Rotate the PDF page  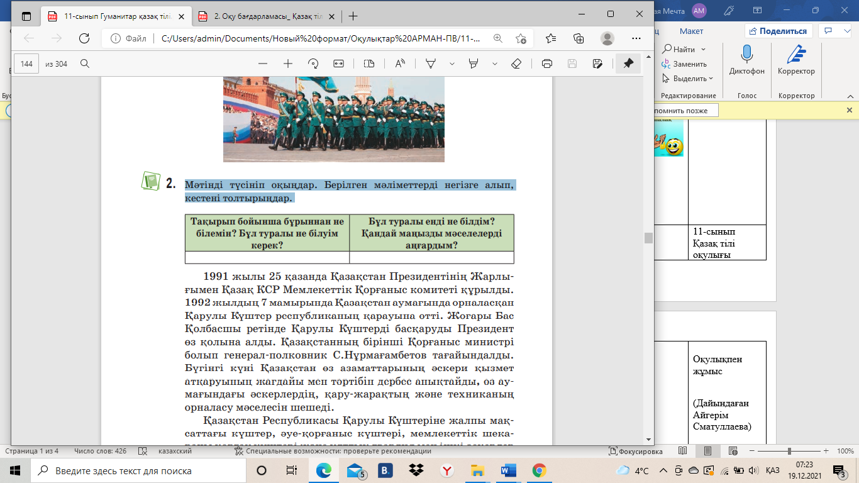313,64
